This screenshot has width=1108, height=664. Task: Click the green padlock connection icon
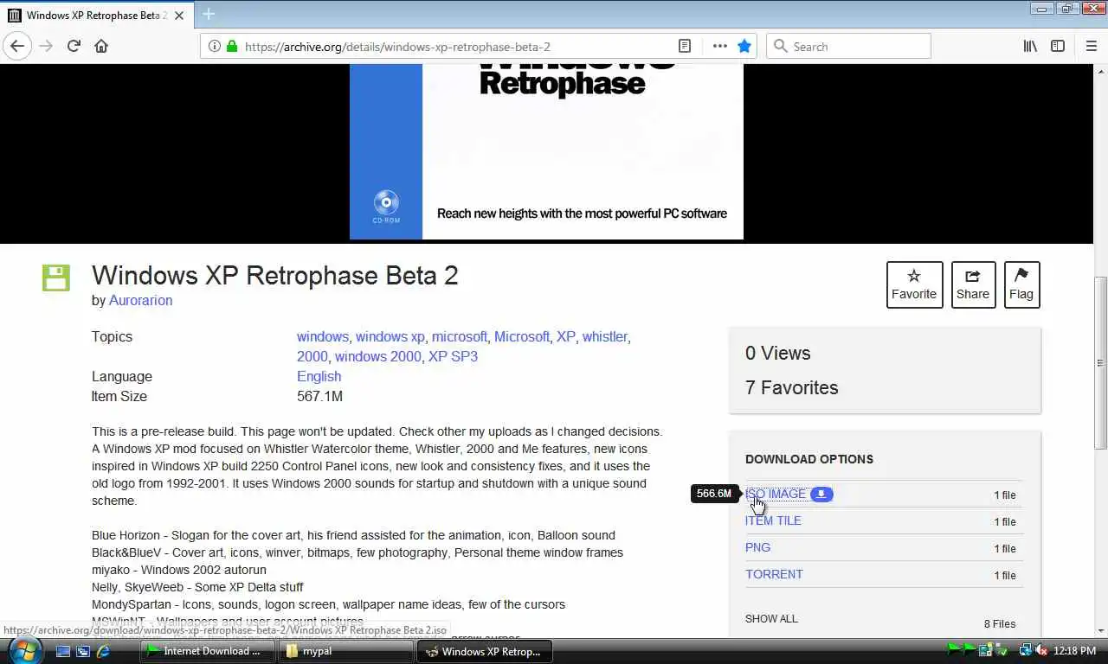pyautogui.click(x=231, y=47)
